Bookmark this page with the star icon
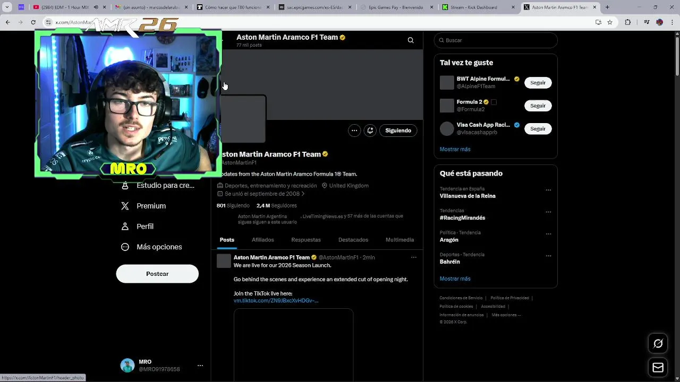 click(610, 22)
